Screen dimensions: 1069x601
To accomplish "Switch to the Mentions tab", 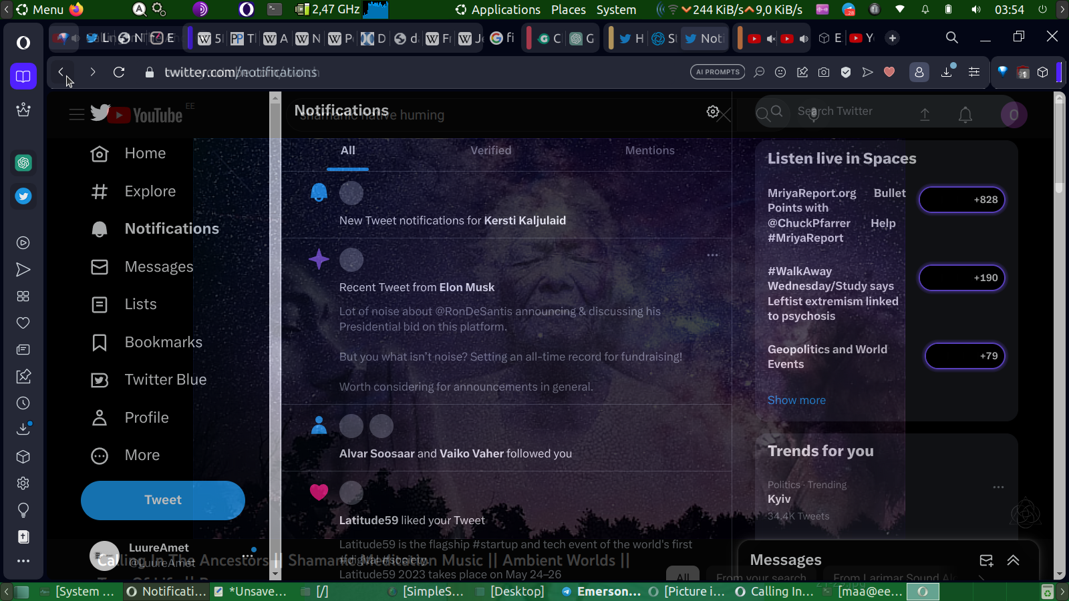I will pos(649,151).
